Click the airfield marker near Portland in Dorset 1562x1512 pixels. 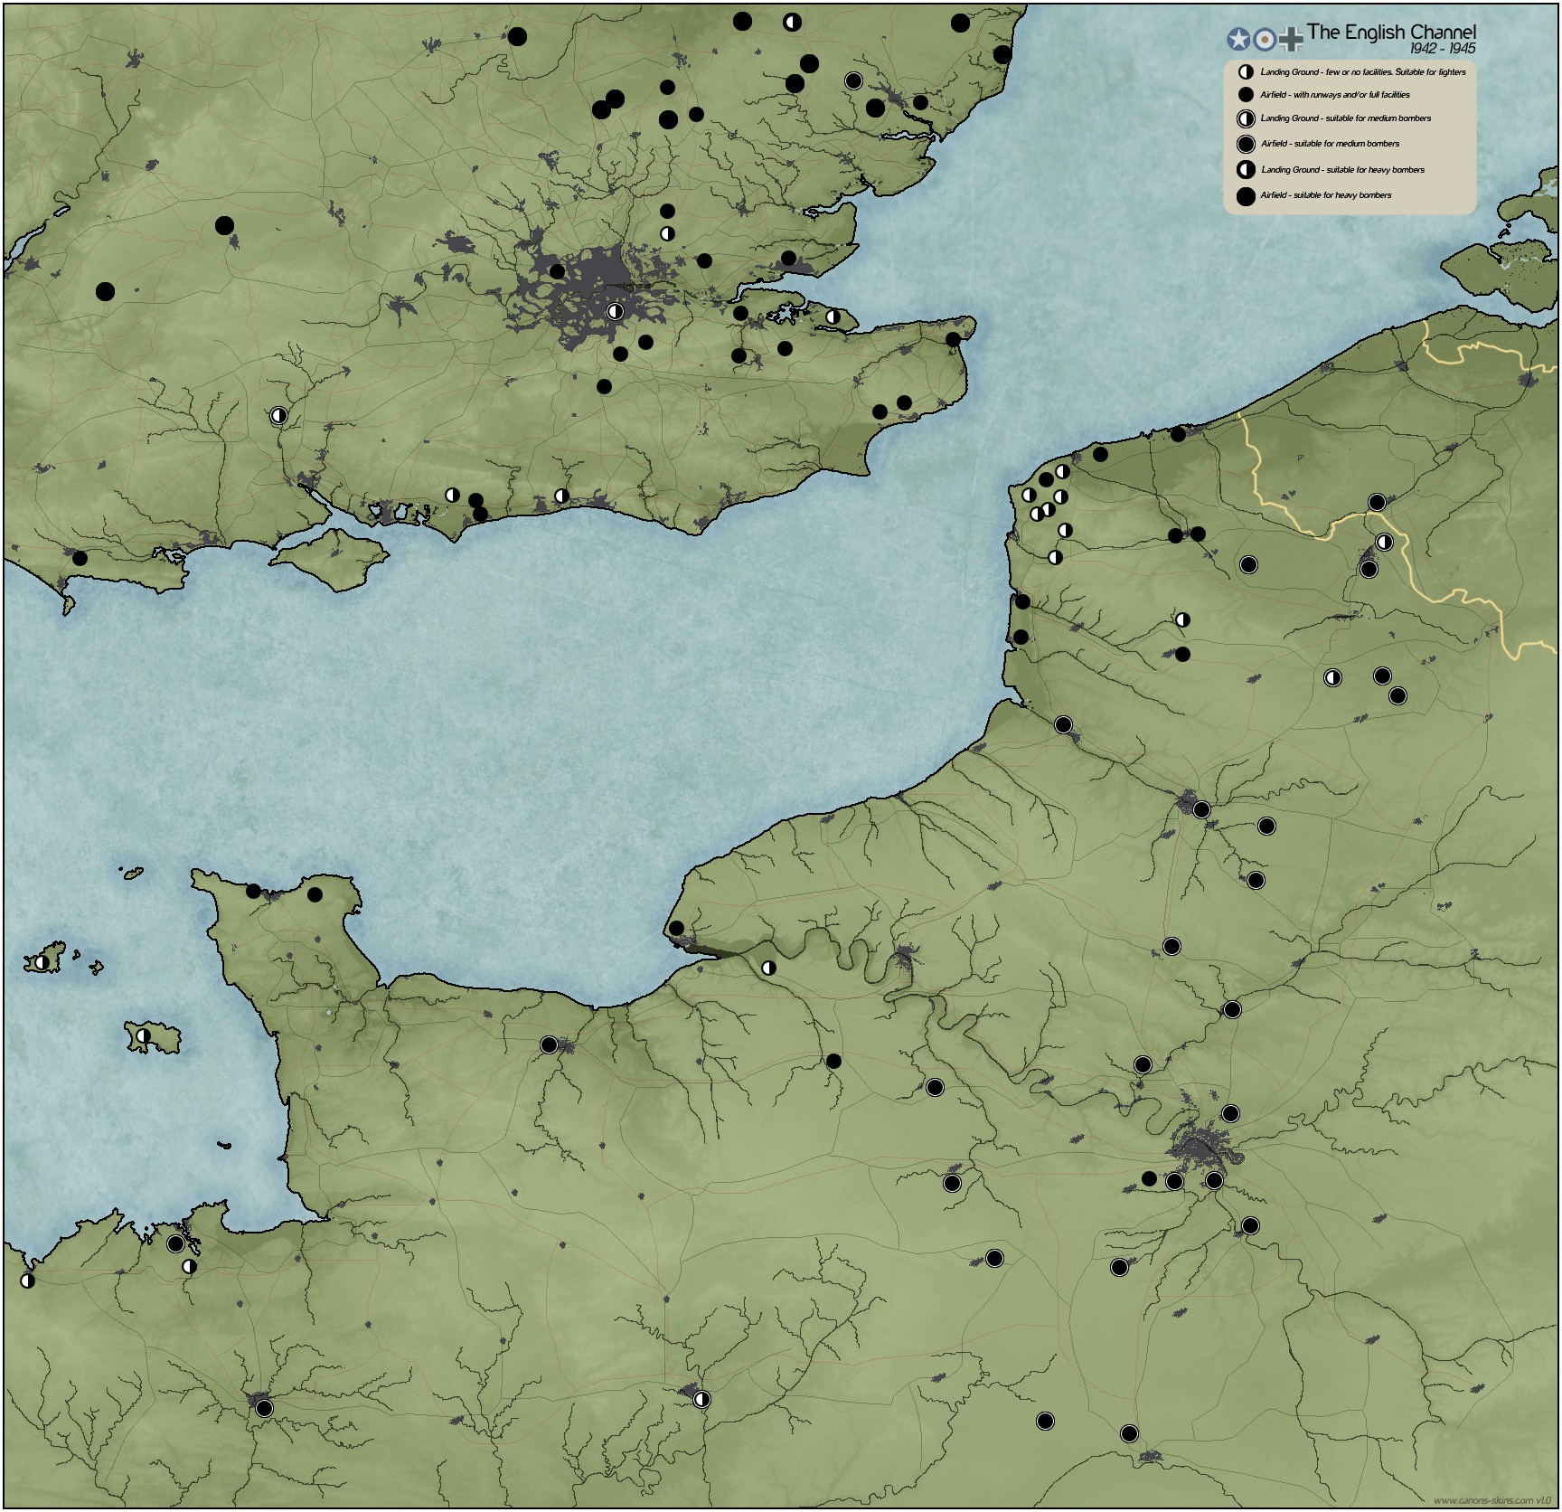(x=80, y=559)
